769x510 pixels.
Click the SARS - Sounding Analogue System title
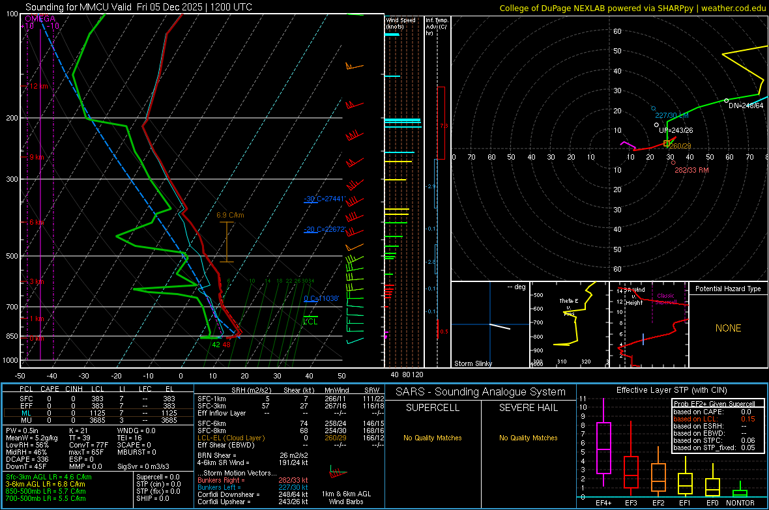point(480,392)
